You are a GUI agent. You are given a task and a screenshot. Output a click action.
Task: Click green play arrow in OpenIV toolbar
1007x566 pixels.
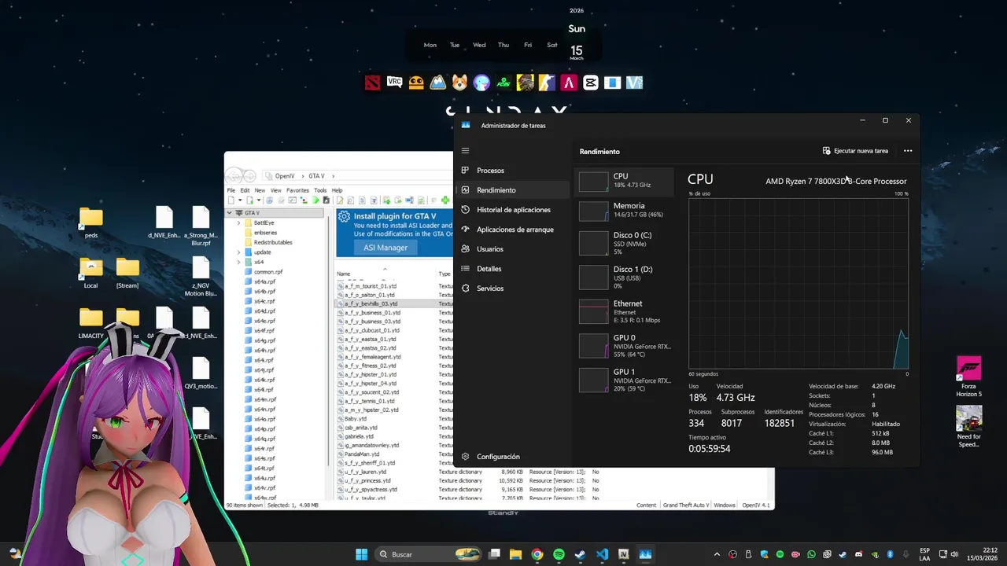point(315,200)
